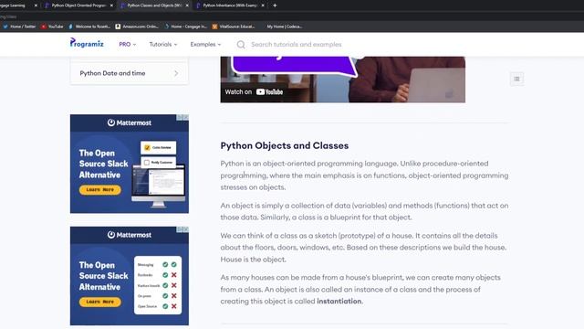Click the Python Objects and Classes heading

284,145
